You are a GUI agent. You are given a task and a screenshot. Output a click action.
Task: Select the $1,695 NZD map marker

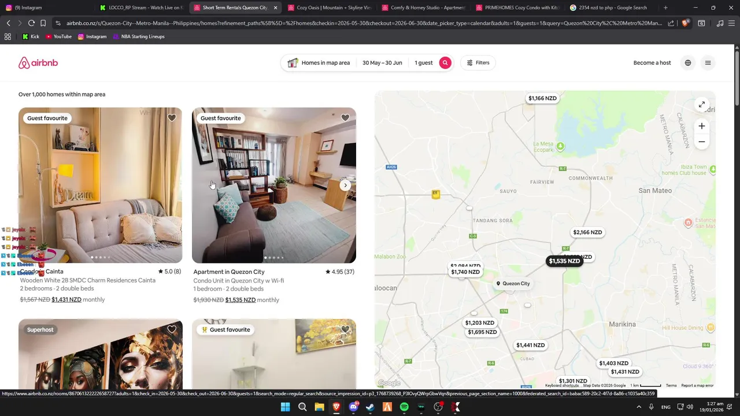[x=482, y=332]
